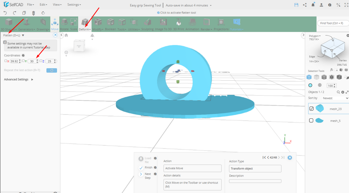Enter fullscreen mode

tap(347, 5)
